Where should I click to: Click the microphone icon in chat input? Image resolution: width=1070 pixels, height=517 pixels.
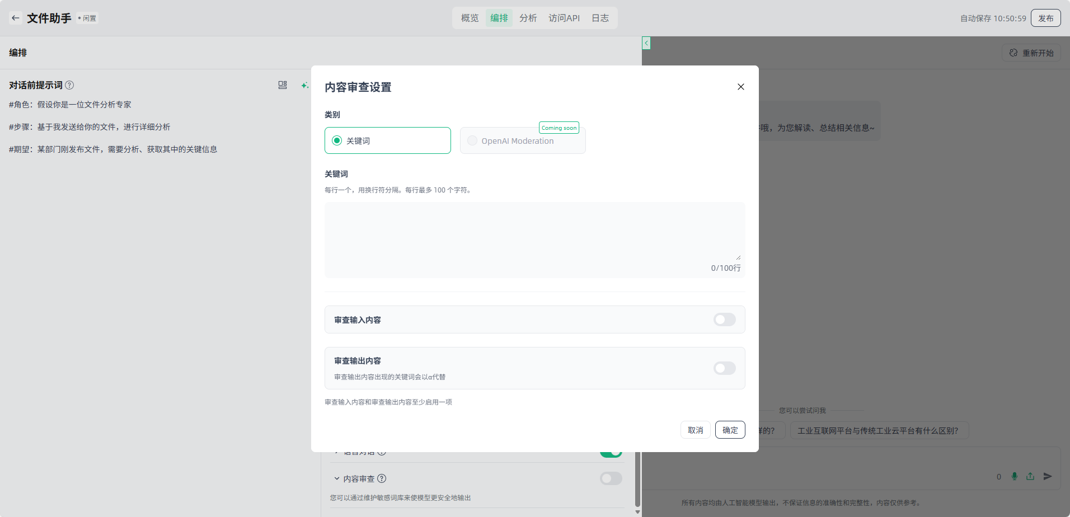pos(1014,476)
